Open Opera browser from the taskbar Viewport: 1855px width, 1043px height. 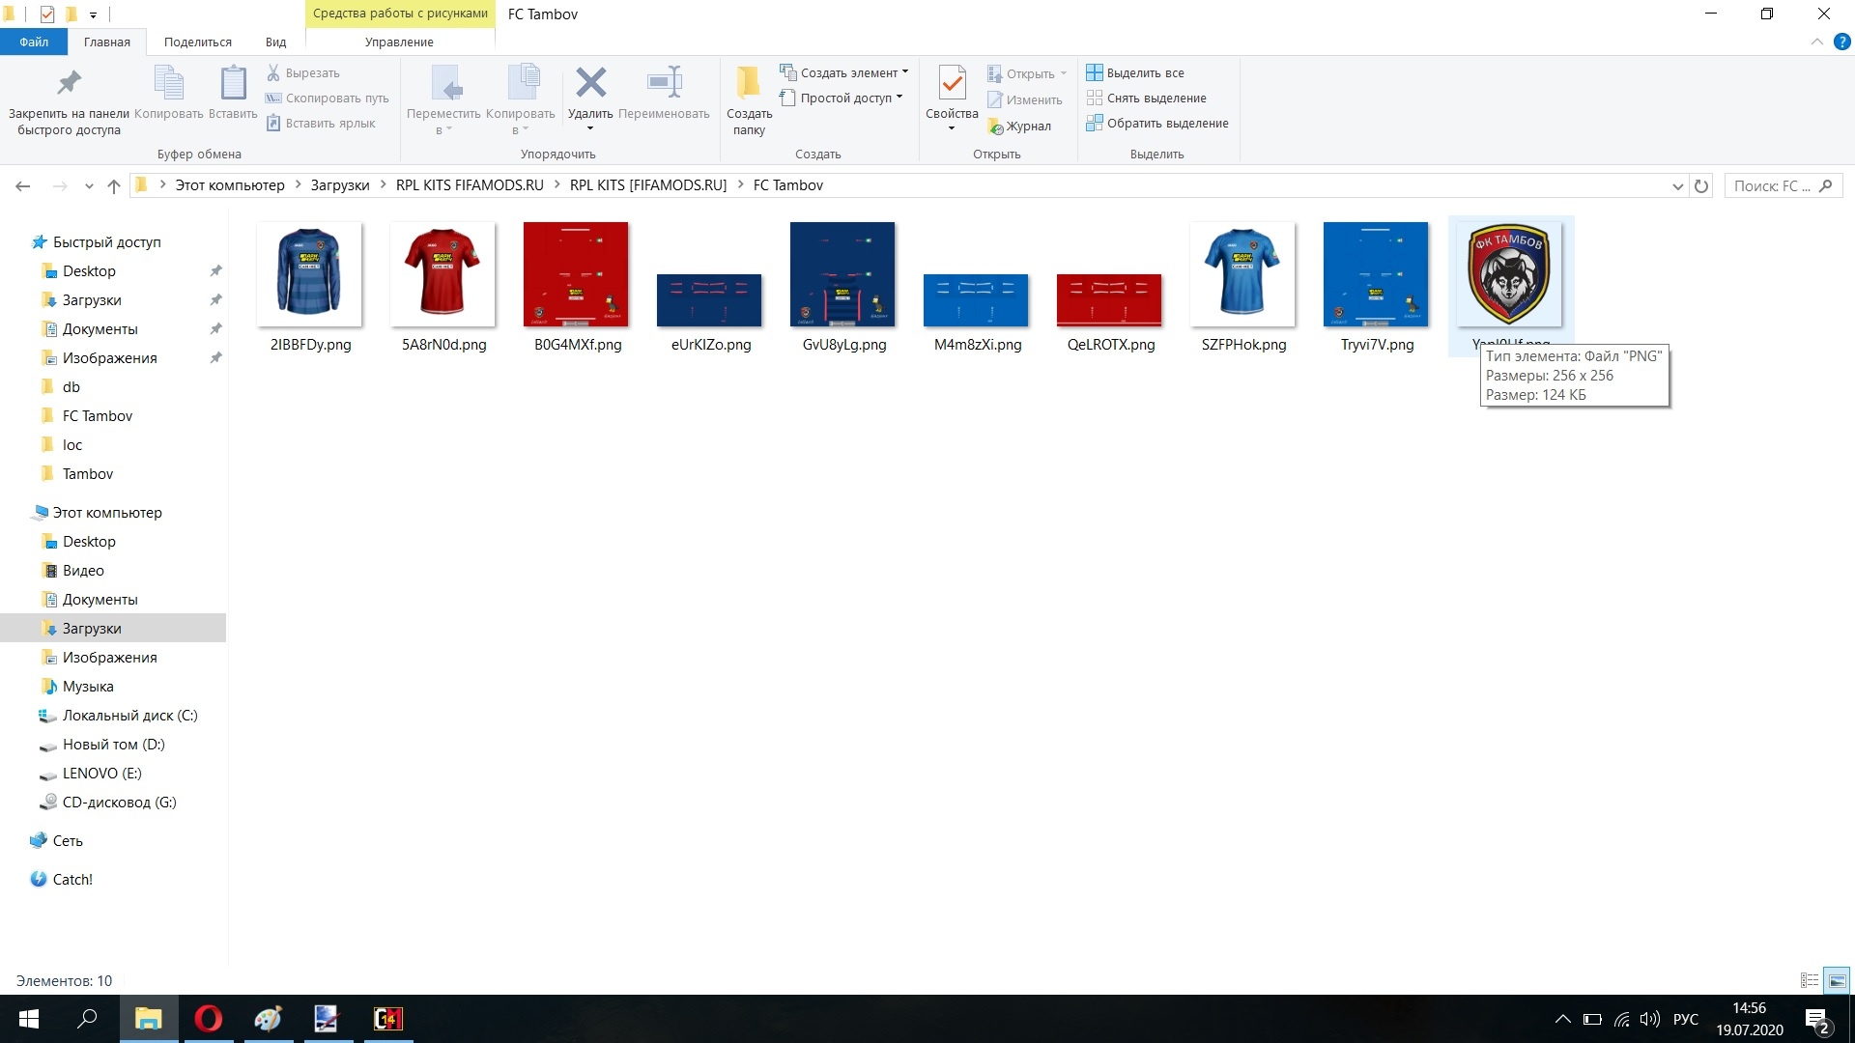click(208, 1019)
